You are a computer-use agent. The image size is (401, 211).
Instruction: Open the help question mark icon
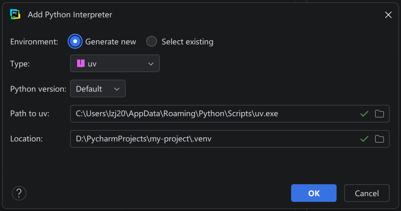coord(19,193)
